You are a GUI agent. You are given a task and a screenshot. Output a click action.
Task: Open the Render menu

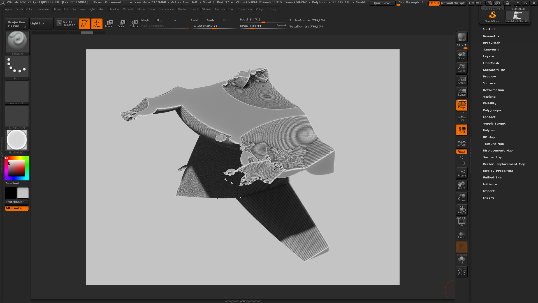tap(182, 9)
